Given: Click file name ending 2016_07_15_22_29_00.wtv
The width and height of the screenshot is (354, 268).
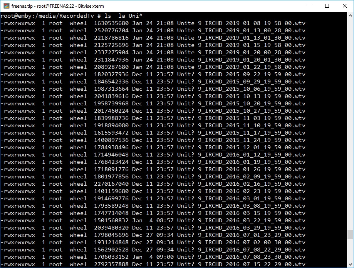Looking at the screenshot, I should tap(241, 264).
